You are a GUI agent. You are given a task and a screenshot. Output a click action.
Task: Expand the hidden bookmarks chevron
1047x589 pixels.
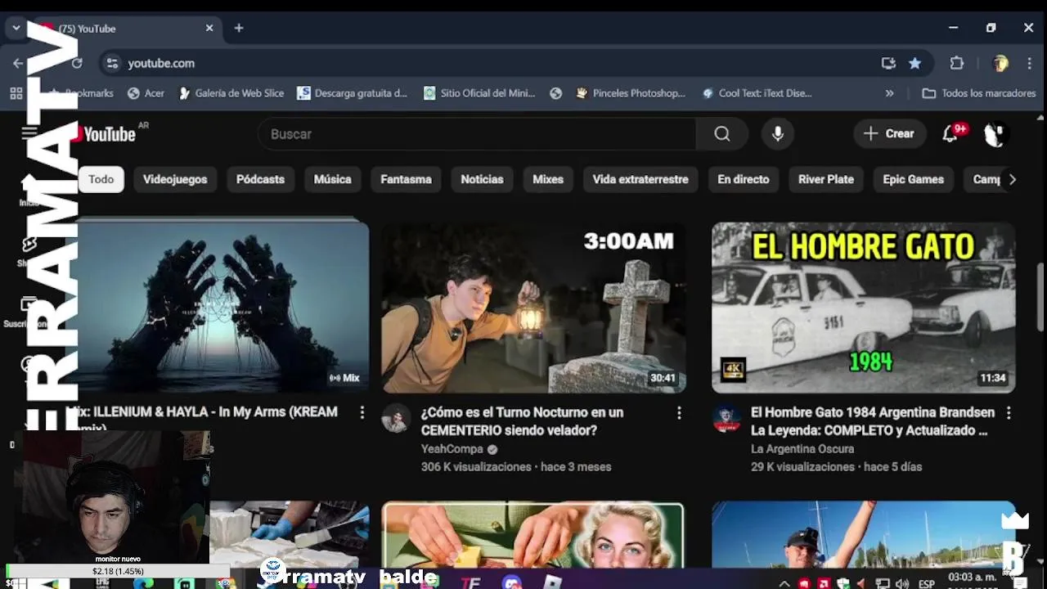click(x=889, y=93)
